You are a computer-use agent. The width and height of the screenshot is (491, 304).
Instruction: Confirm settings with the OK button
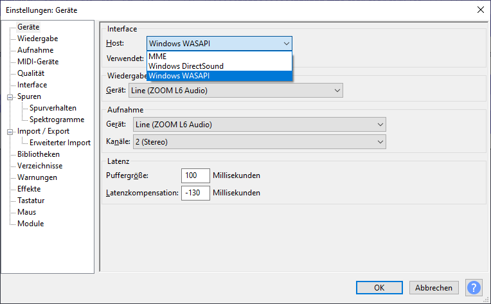(x=379, y=287)
